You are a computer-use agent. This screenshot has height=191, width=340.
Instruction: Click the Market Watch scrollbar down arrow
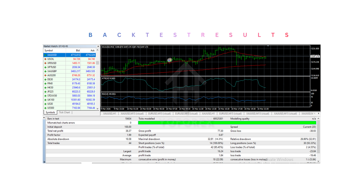pyautogui.click(x=97, y=108)
